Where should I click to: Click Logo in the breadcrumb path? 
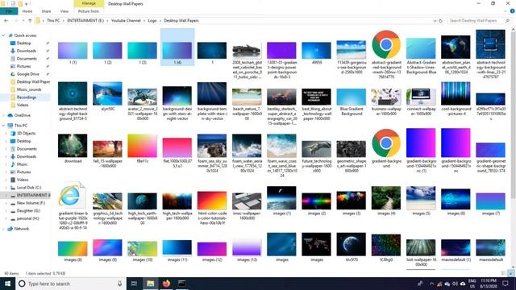(x=152, y=20)
